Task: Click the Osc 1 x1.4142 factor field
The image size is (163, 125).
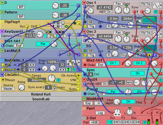Action: click(105, 7)
